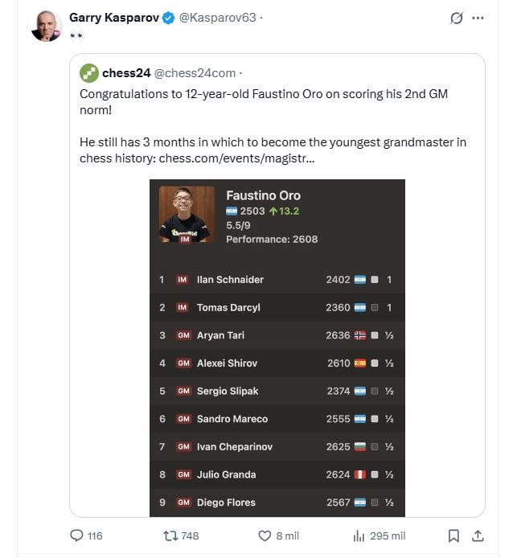
Task: Click the chess24 logo avatar
Action: pyautogui.click(x=88, y=73)
